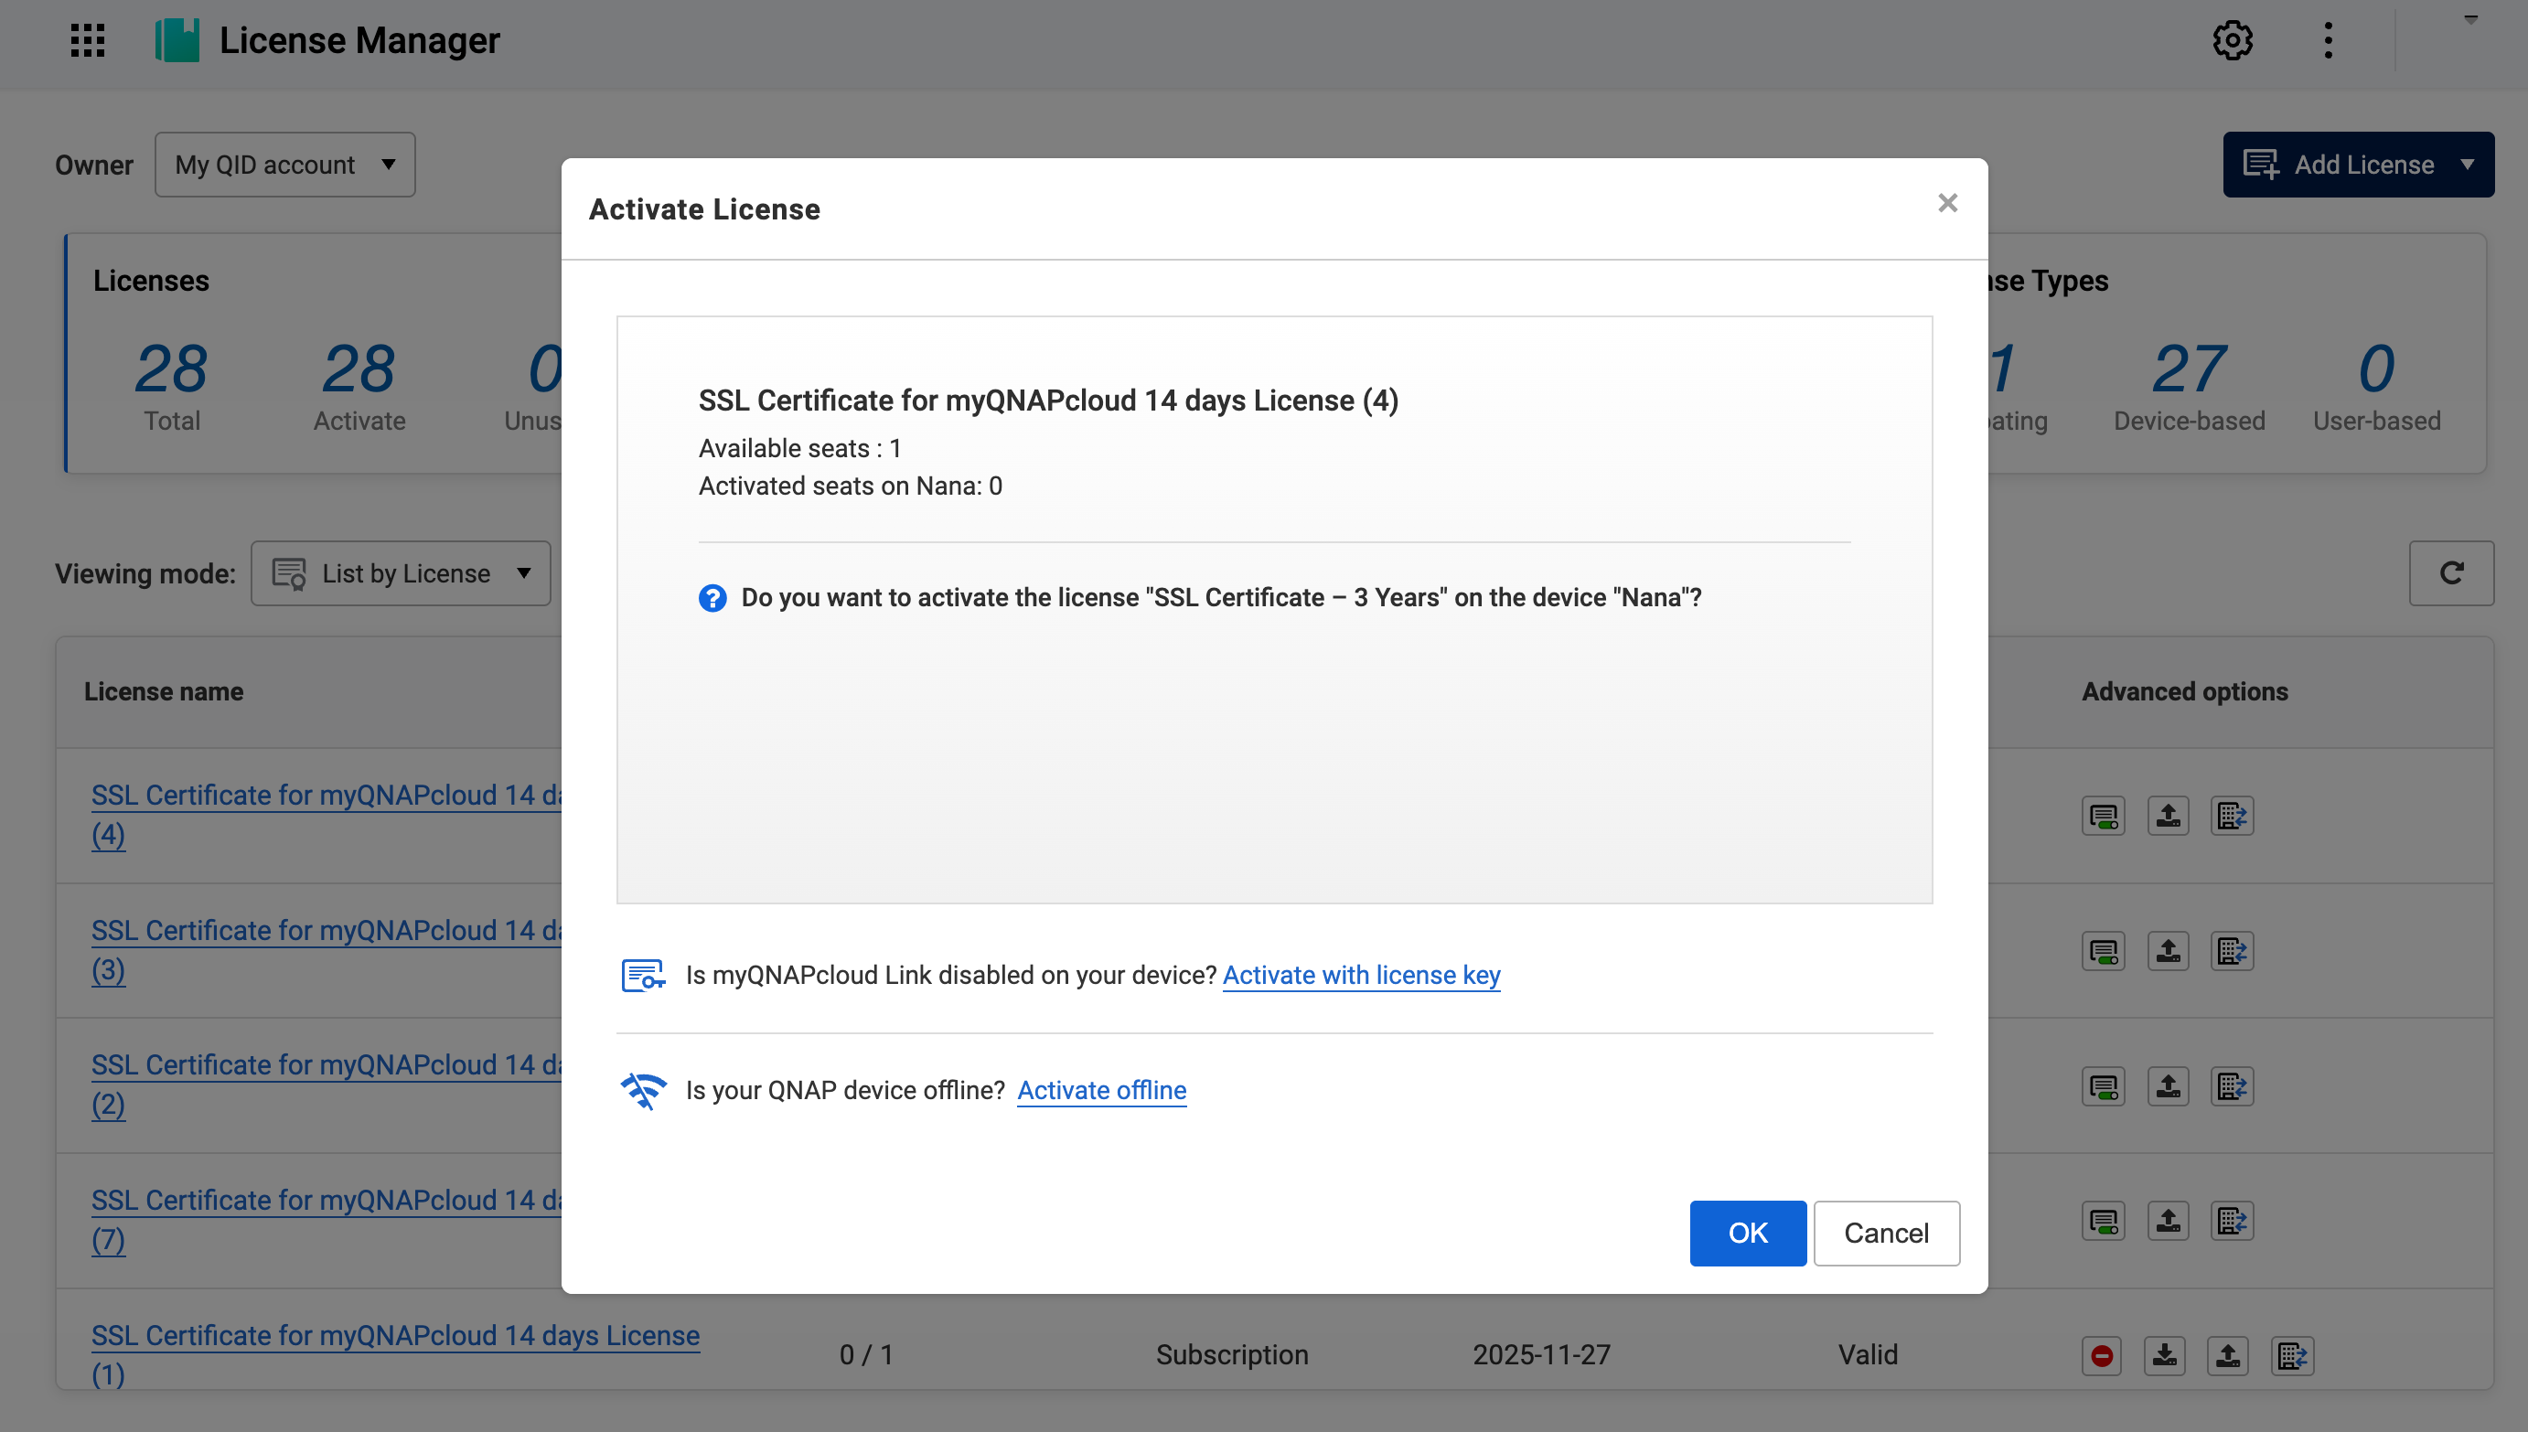Viewport: 2528px width, 1432px height.
Task: Refresh the license list
Action: [2450, 573]
